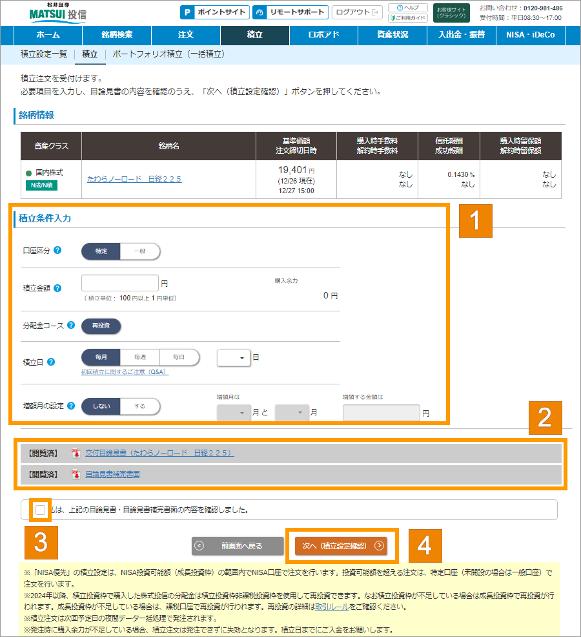Viewport: 581px width, 637px height.
Task: Open the 資産状況 menu
Action: click(392, 35)
